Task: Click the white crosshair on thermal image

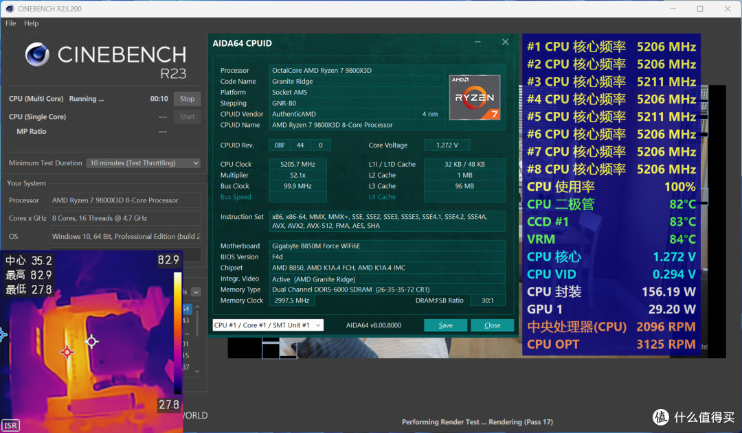Action: (x=91, y=341)
